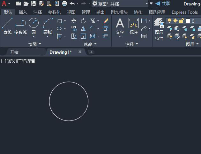Select the Rotate tool

click(83, 21)
